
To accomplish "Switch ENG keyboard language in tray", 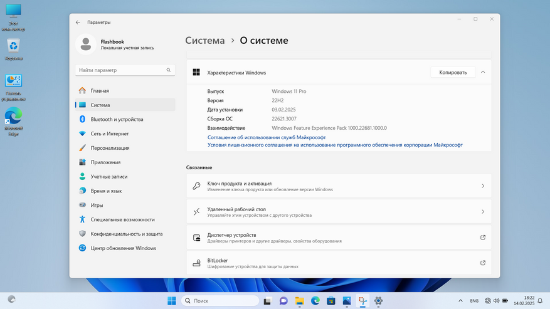I will click(x=474, y=301).
